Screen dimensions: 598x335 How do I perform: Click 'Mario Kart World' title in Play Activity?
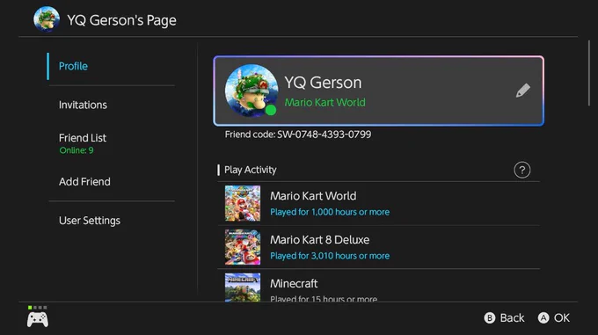point(313,196)
